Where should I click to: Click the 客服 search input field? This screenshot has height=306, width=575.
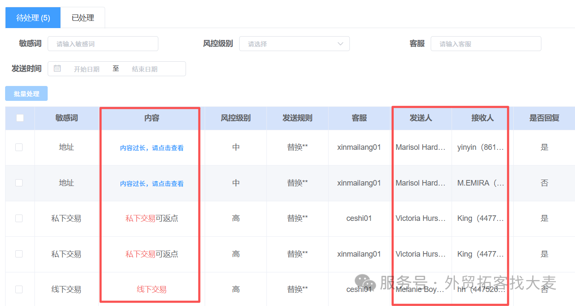pos(486,44)
